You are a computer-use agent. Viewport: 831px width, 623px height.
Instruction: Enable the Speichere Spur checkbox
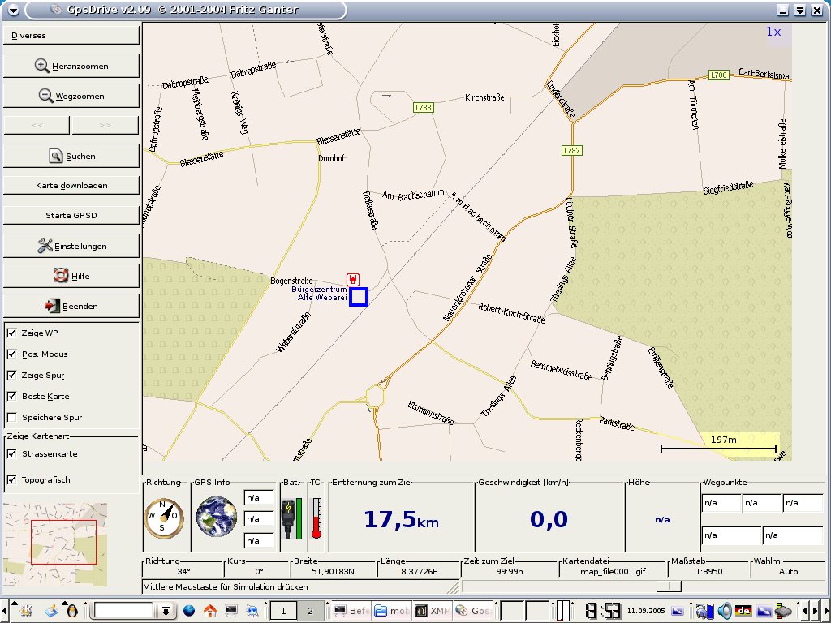click(x=11, y=417)
